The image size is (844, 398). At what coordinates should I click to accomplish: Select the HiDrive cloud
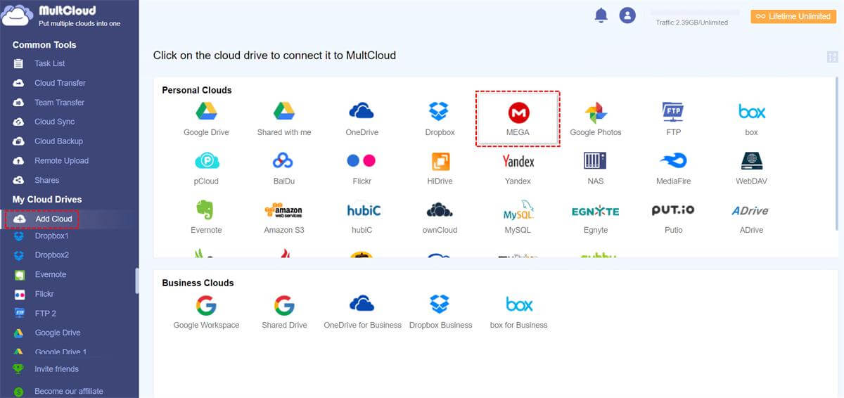coord(440,167)
